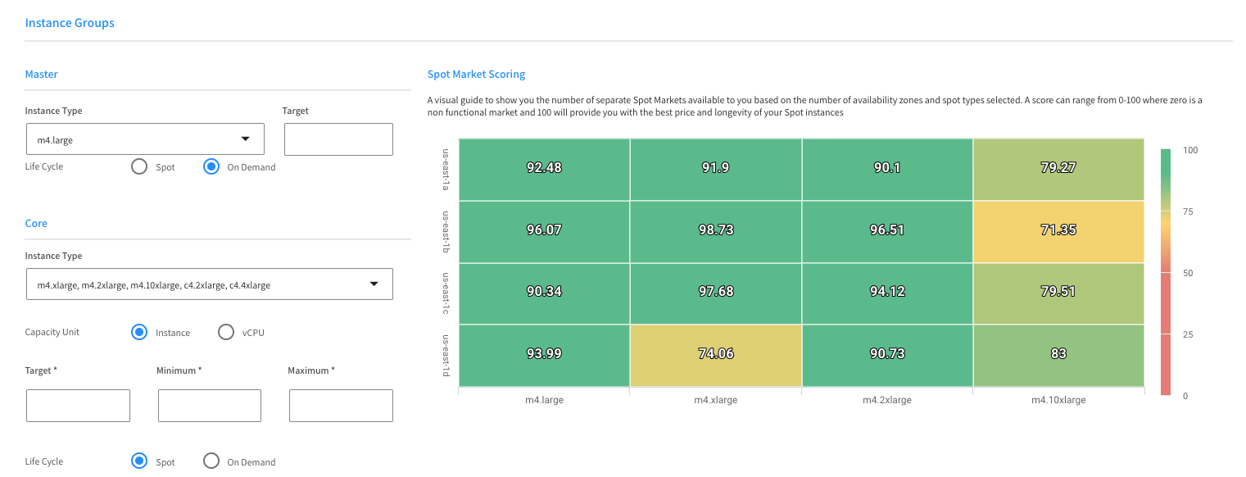Image resolution: width=1246 pixels, height=477 pixels.
Task: Click the Instance Groups section heading
Action: tap(70, 23)
